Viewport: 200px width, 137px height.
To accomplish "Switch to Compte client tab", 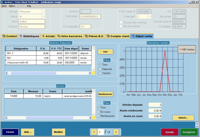I will point(118,36).
